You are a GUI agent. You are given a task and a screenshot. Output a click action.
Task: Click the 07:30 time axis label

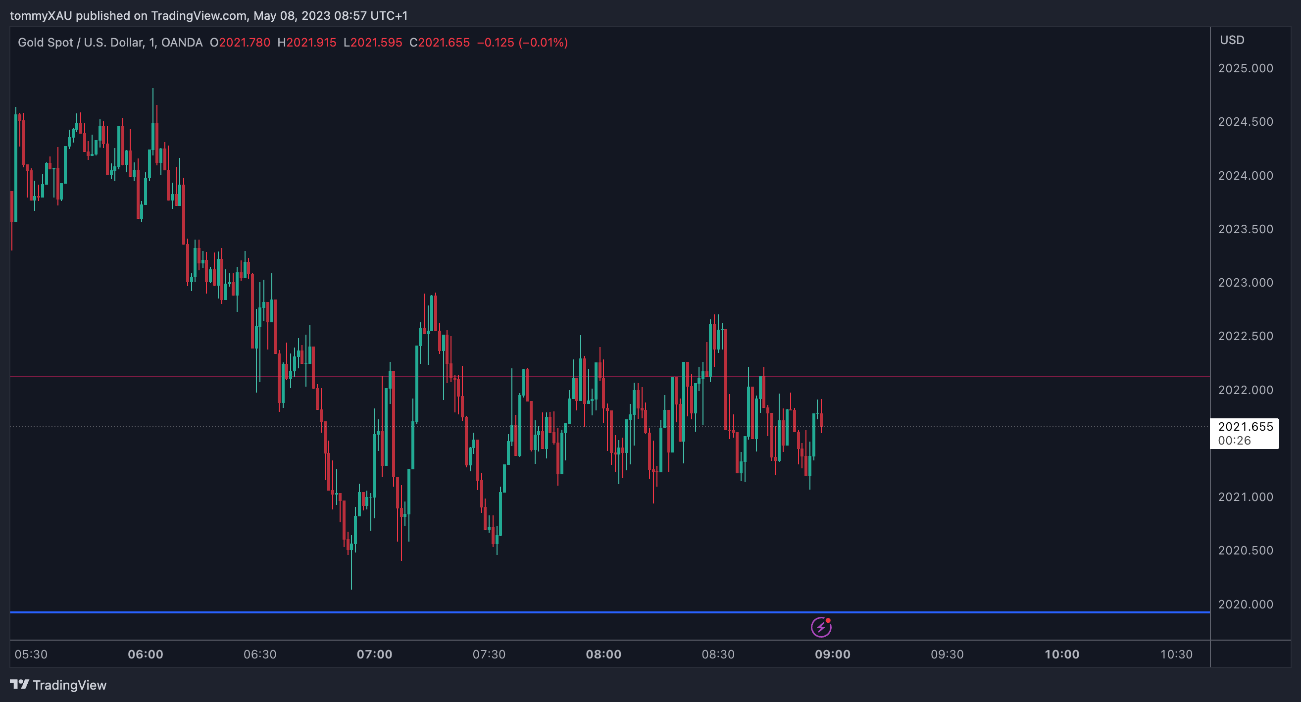[489, 654]
